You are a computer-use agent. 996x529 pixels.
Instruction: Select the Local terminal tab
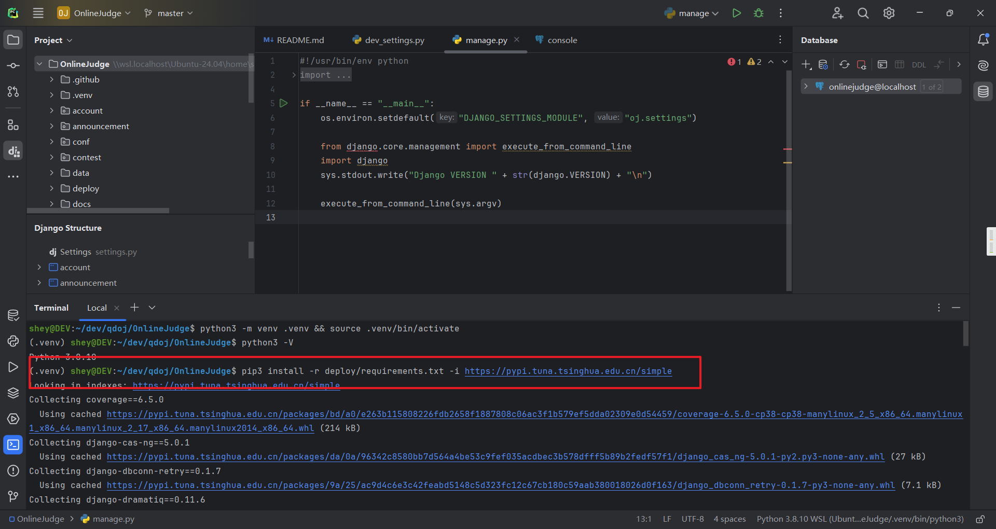point(97,308)
